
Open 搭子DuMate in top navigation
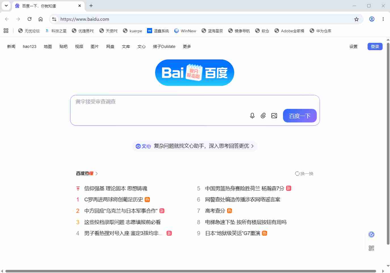coord(164,46)
